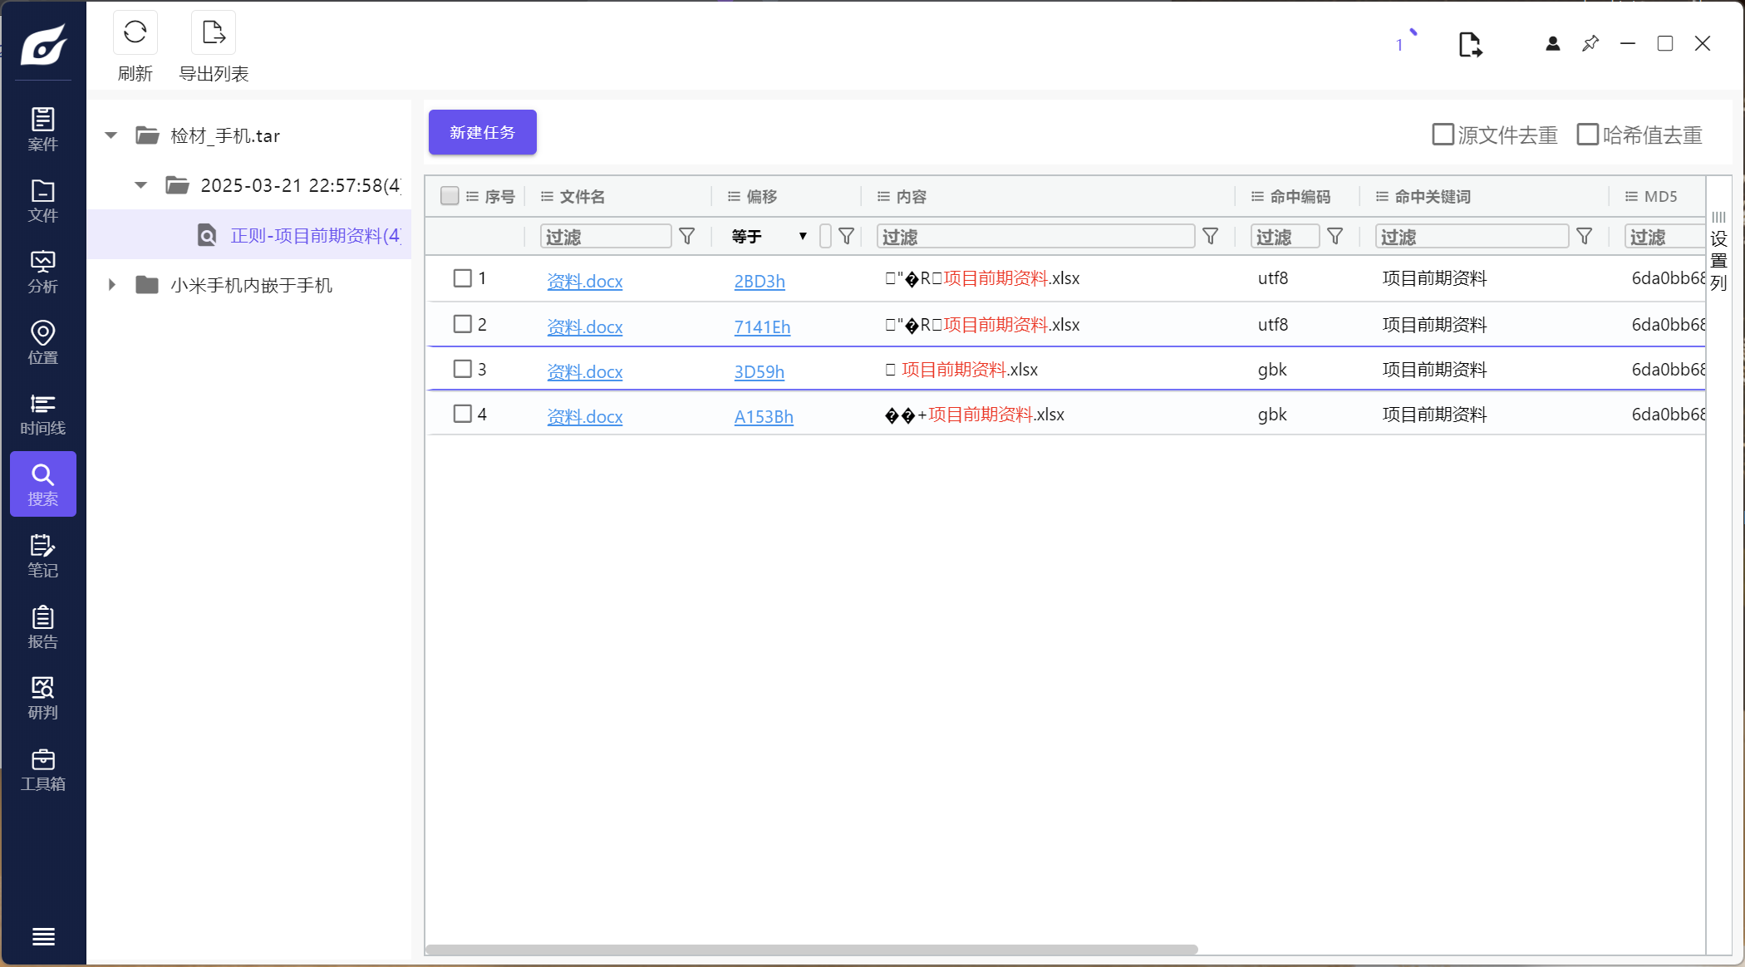This screenshot has width=1745, height=967.
Task: Open the 等于 offset comparison dropdown
Action: (769, 237)
